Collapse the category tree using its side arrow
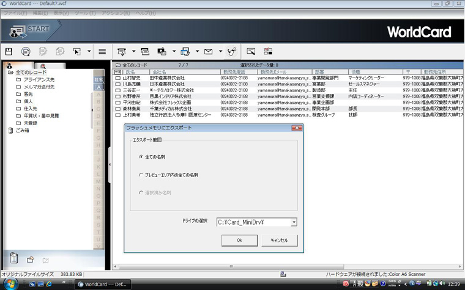Viewport: 465px width, 290px height. [92, 110]
